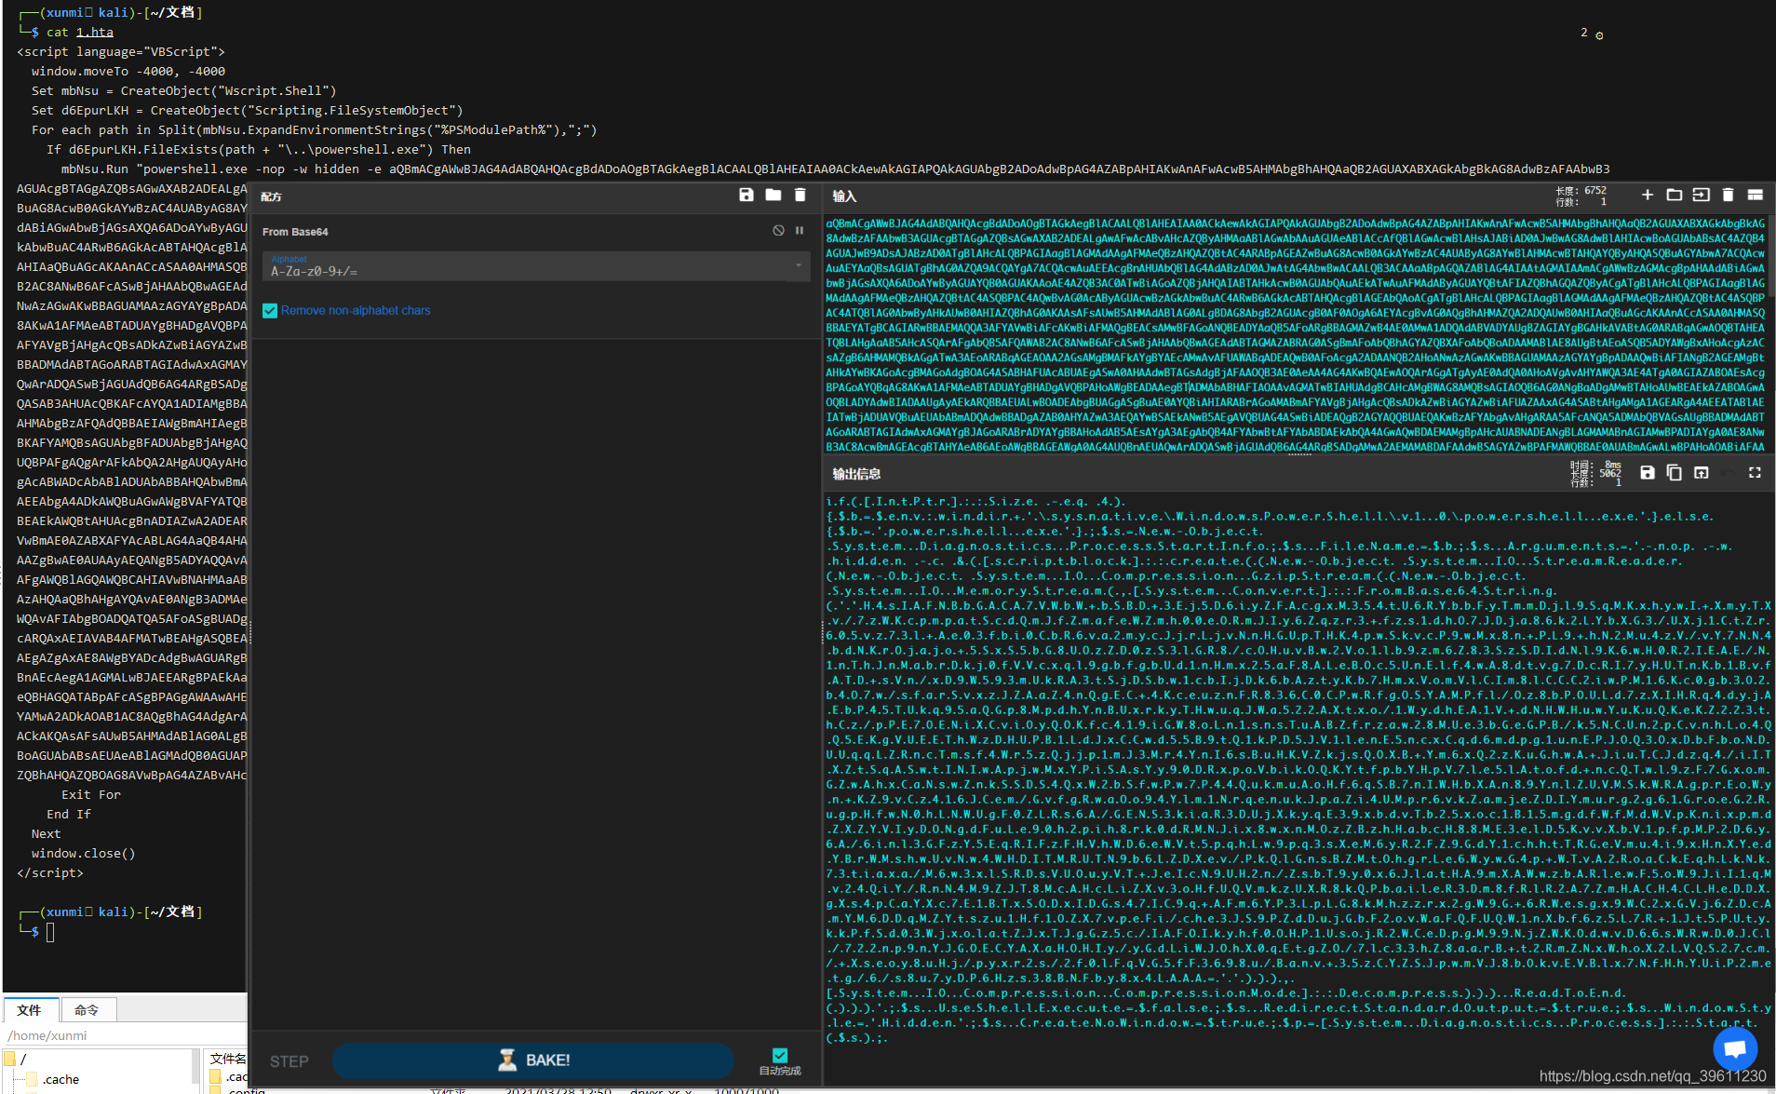Maximise the output pane
Viewport: 1776px width, 1094px height.
(x=1755, y=473)
